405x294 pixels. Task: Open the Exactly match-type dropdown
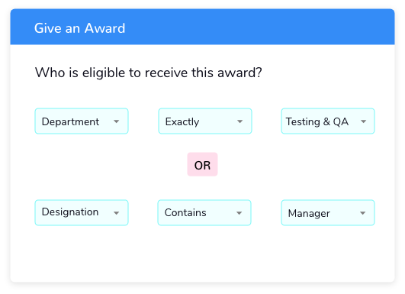tap(205, 121)
